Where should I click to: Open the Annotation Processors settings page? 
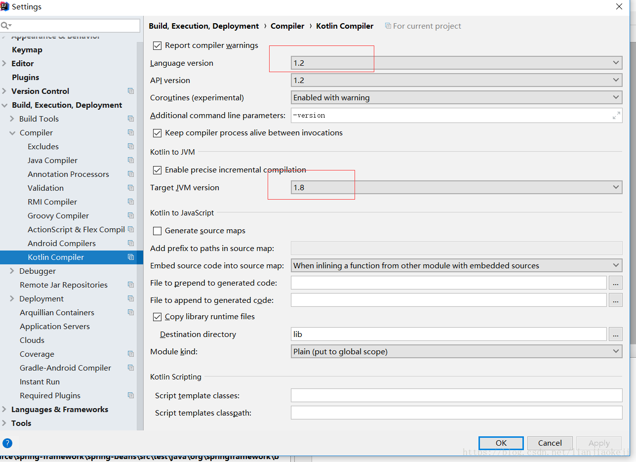click(x=68, y=174)
